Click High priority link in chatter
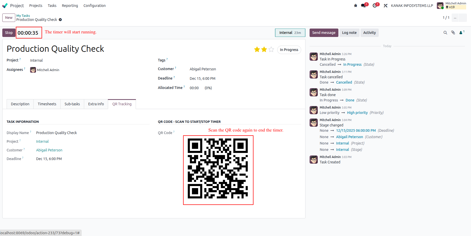Viewport: 471px width, 236px height. pos(357,113)
